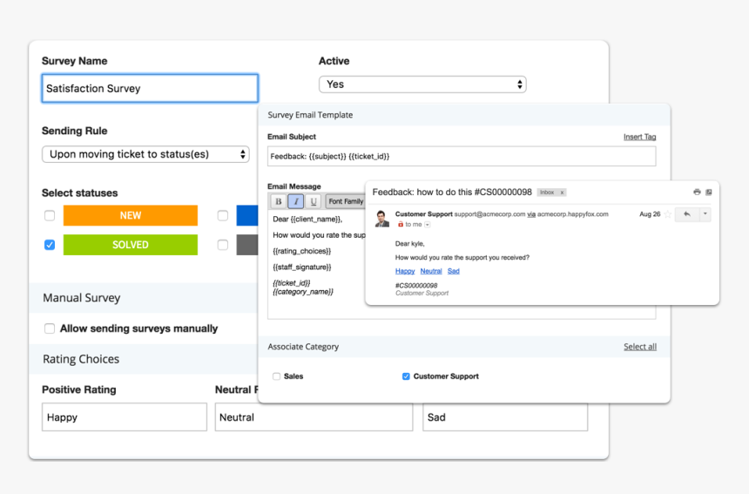The image size is (749, 494).
Task: Toggle italic formatting in Email Message editor
Action: tap(296, 201)
